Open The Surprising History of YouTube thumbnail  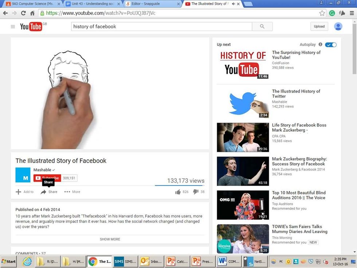pos(243,65)
